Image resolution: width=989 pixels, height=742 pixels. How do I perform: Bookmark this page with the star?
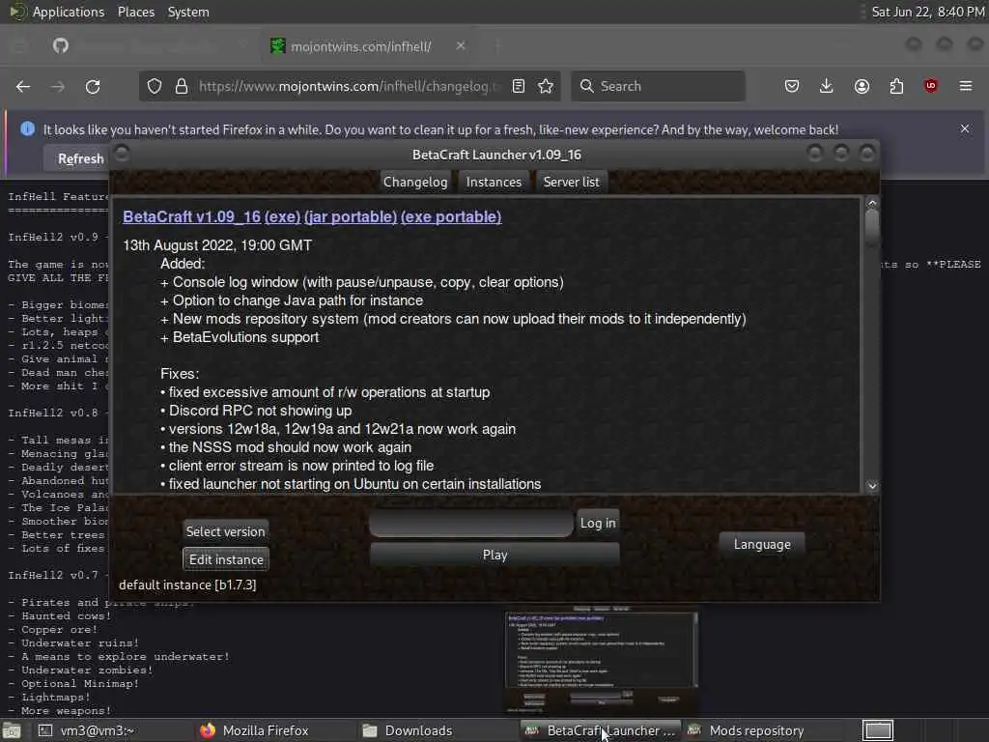[x=546, y=86]
